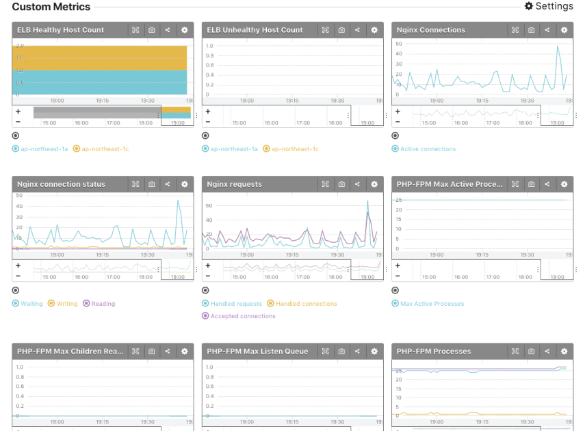The width and height of the screenshot is (585, 431).
Task: Toggle ap-northeast-1c series in ELB Unhealthy chart
Action: click(x=291, y=149)
